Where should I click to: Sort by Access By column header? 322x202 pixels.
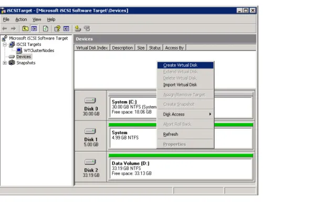point(174,48)
